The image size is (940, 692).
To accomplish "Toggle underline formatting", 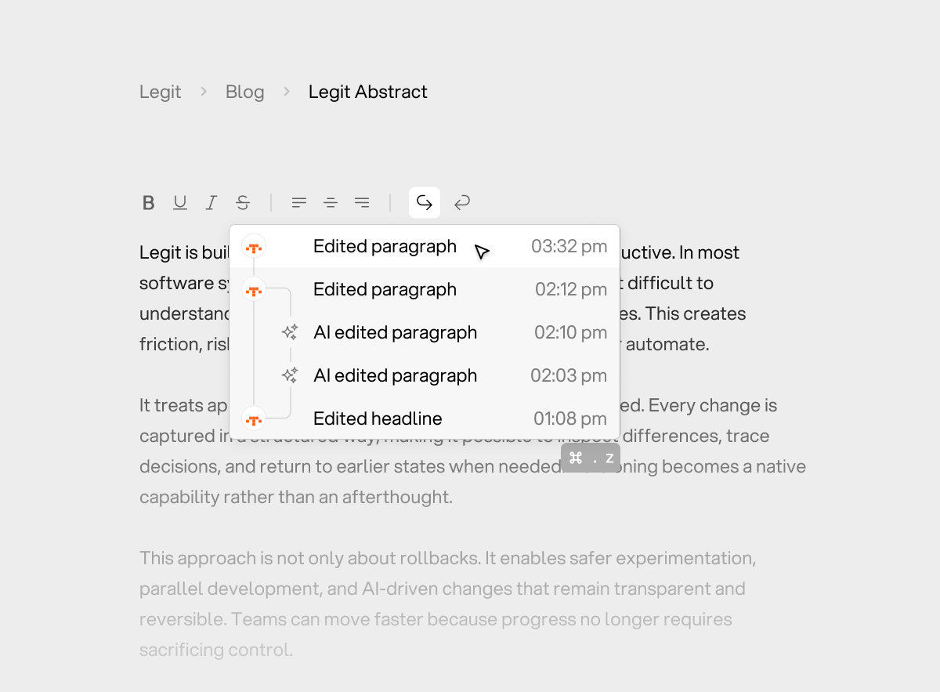I will tap(180, 203).
